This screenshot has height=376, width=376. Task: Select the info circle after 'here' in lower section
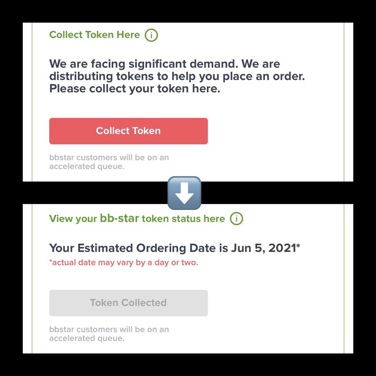(237, 219)
